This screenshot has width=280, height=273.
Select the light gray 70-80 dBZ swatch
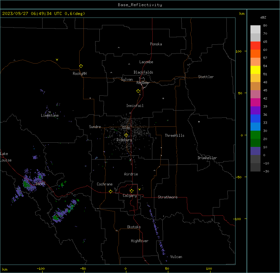click(255, 29)
